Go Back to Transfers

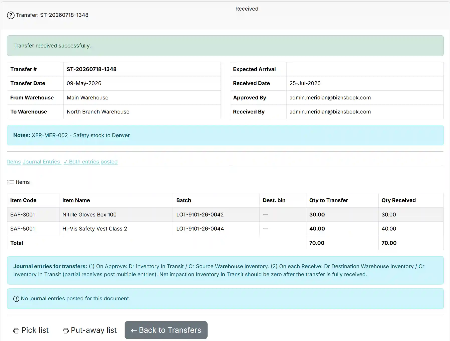click(x=166, y=330)
